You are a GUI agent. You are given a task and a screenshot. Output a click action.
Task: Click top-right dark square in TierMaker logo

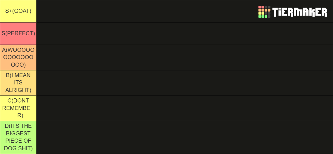coord(269,7)
